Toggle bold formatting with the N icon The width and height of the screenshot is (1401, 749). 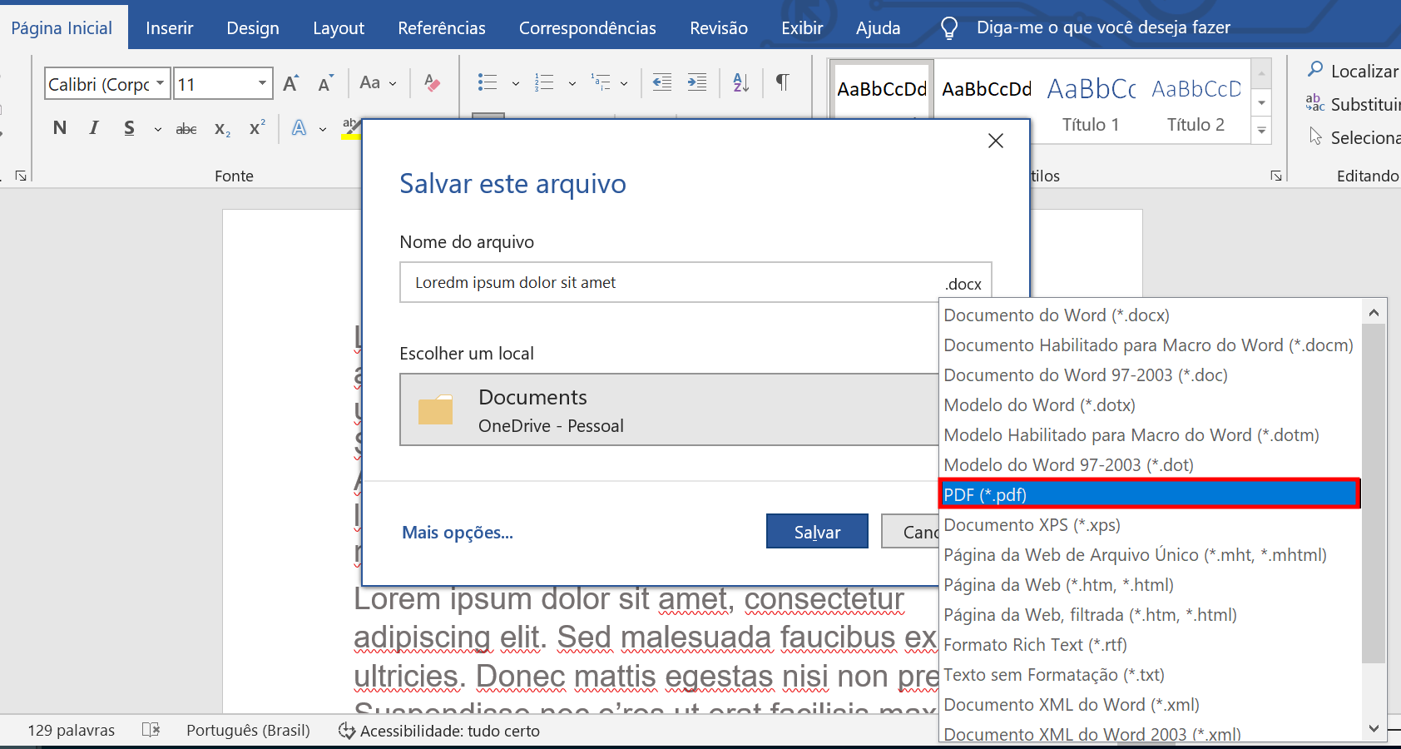coord(59,127)
